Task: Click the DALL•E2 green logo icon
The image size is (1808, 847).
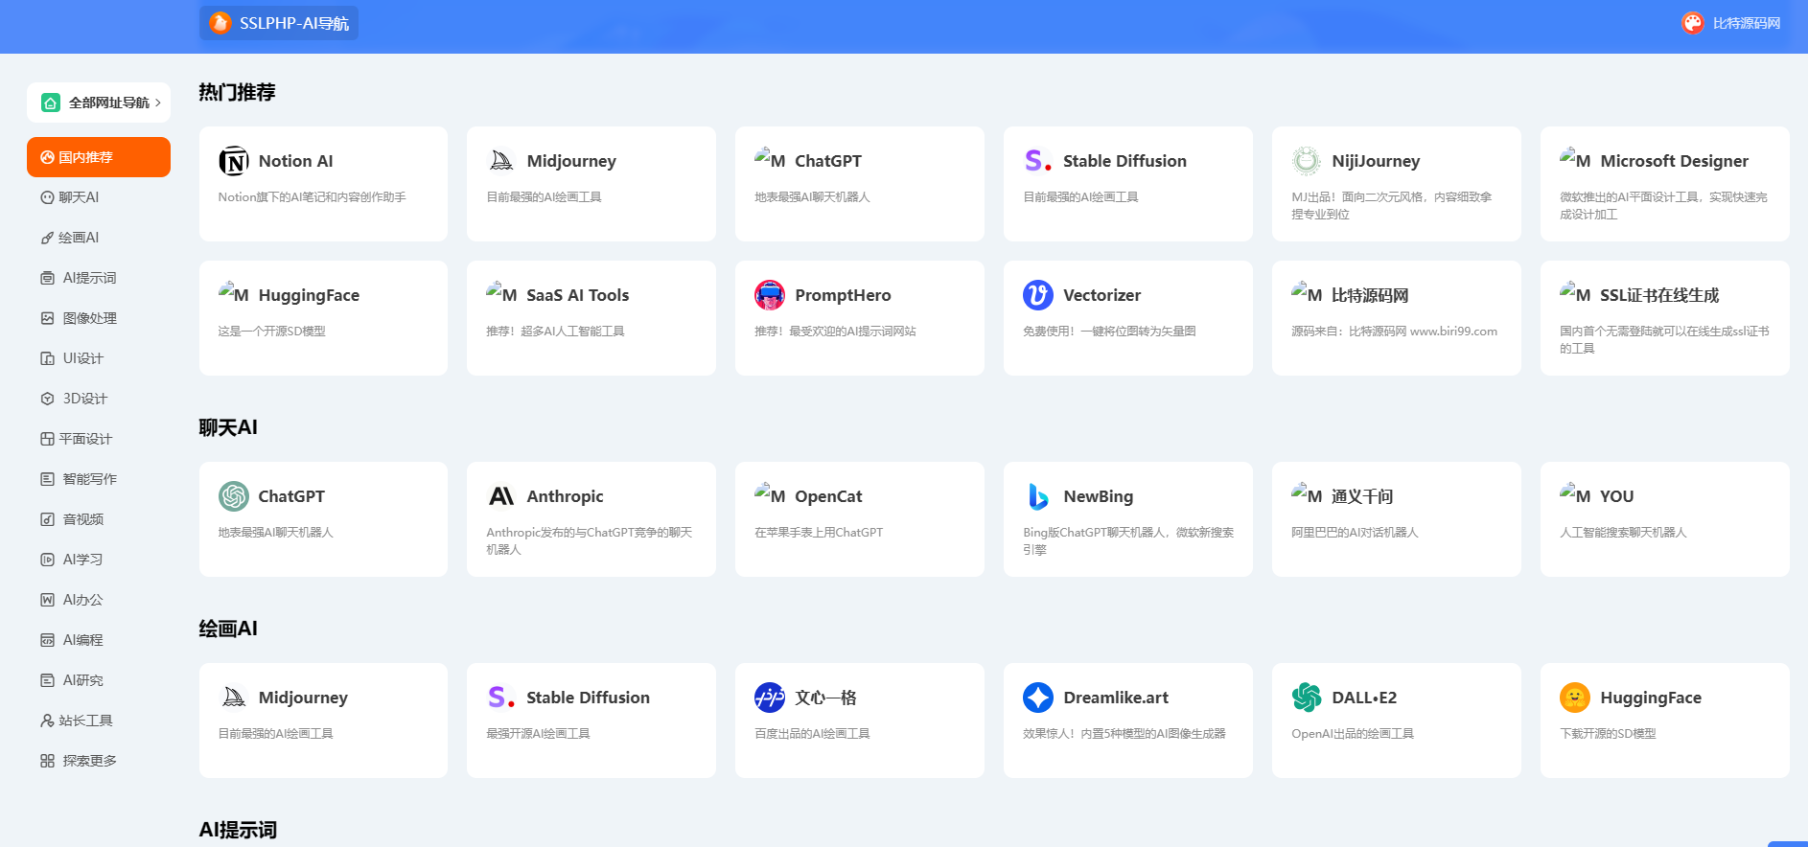Action: [x=1307, y=698]
